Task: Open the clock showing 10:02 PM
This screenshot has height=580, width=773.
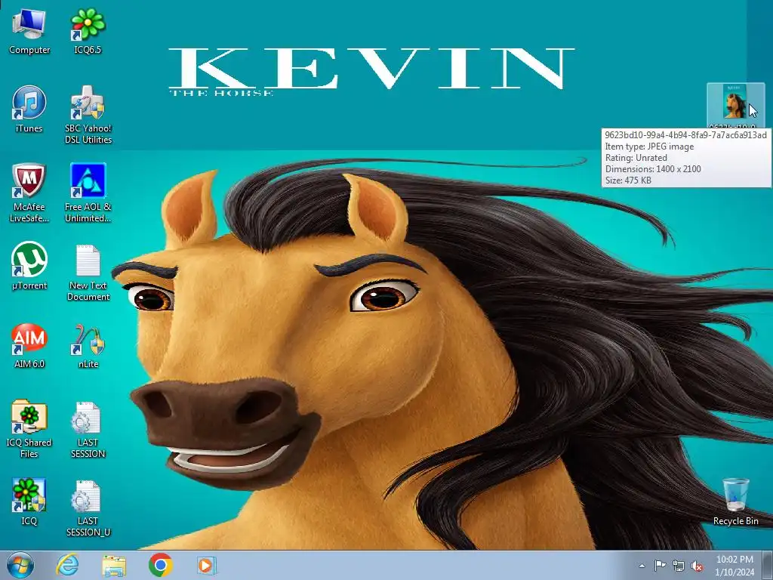Action: coord(735,566)
